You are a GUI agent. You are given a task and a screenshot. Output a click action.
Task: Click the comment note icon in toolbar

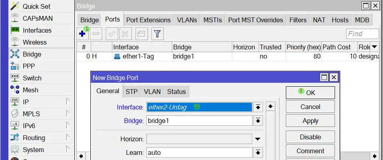click(x=142, y=34)
